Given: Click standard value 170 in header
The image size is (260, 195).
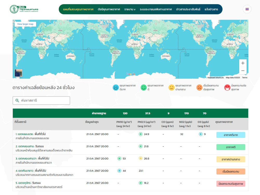Looking at the screenshot, I should point(186,113).
